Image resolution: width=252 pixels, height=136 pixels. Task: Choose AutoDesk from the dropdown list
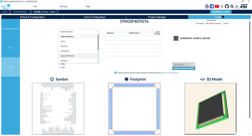[x=78, y=51]
